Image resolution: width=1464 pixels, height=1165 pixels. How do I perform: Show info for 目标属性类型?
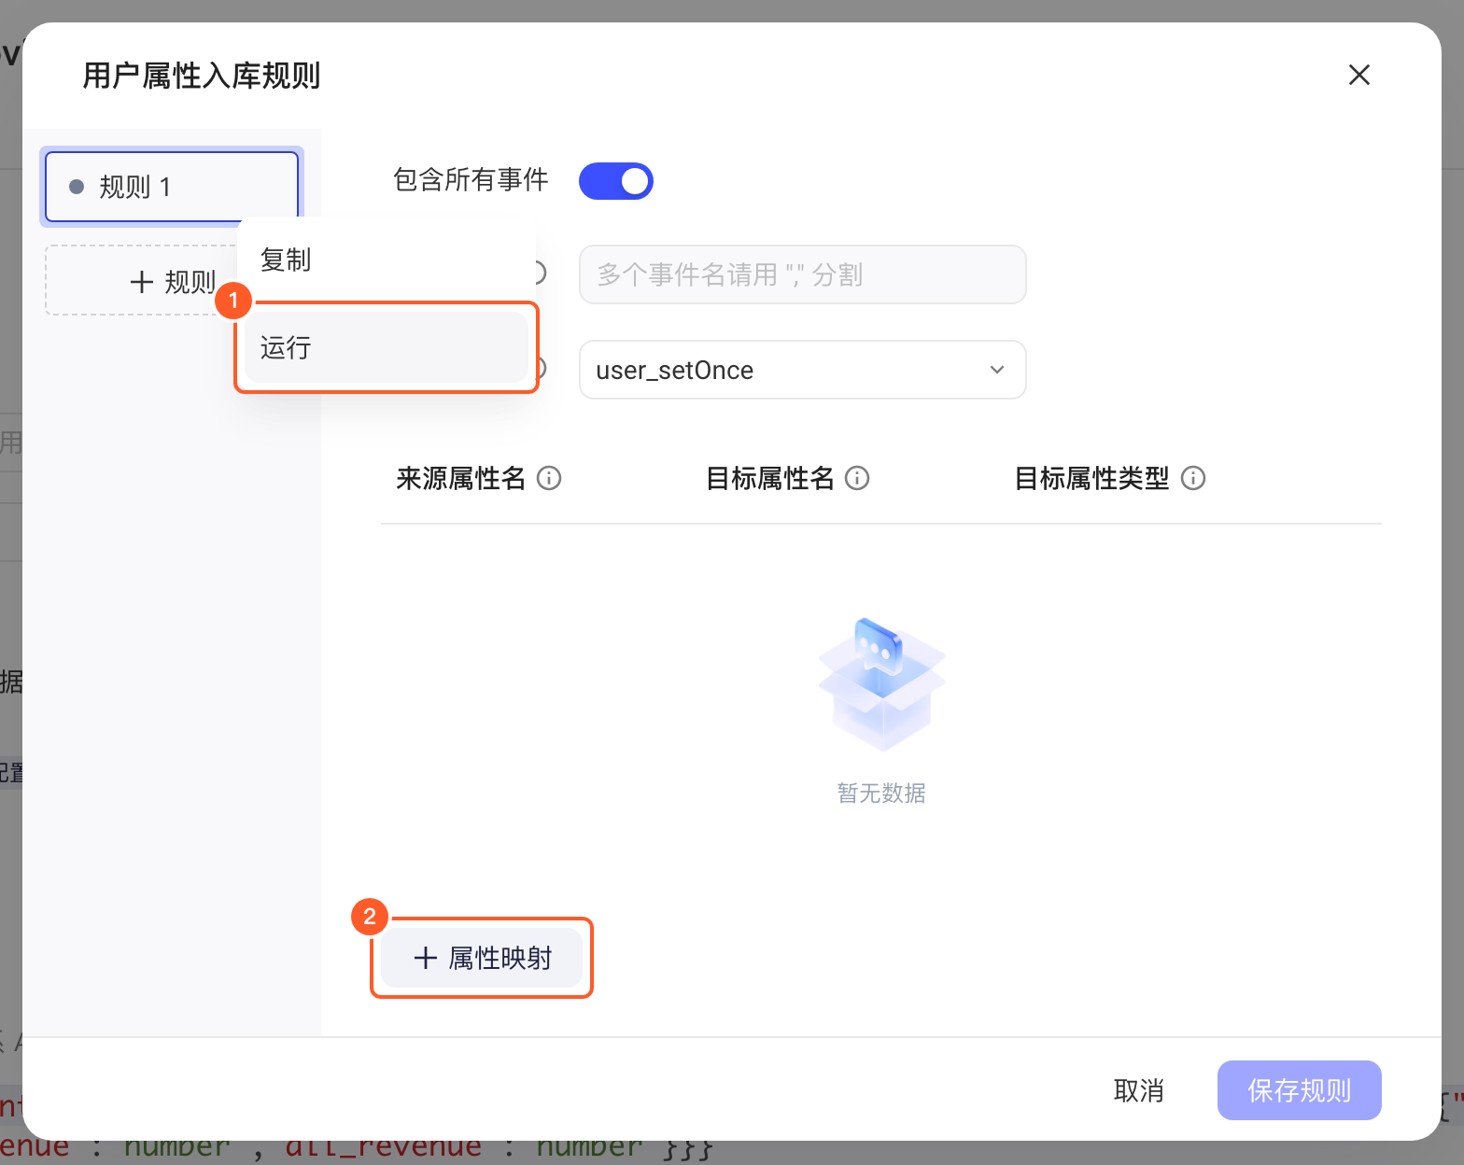pos(1193,479)
